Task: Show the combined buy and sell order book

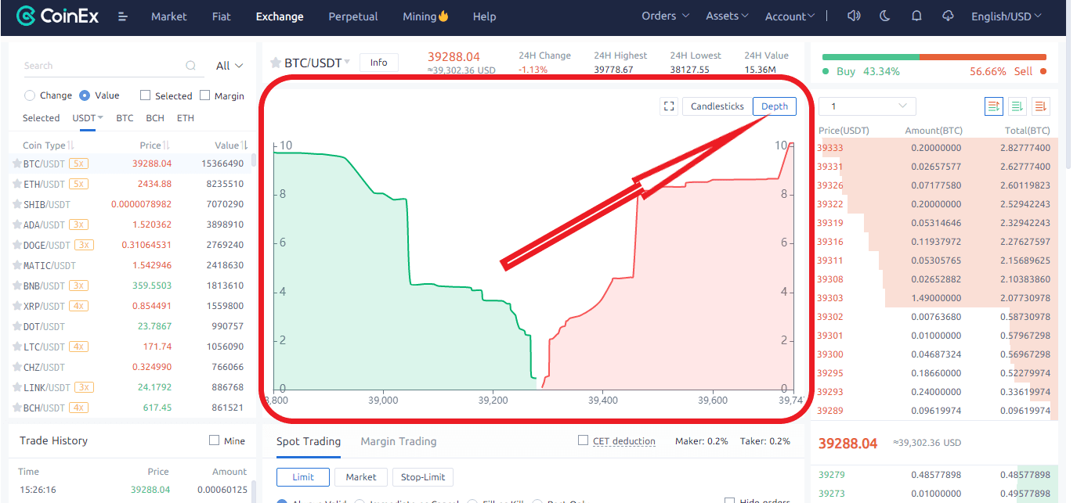Action: pyautogui.click(x=994, y=106)
